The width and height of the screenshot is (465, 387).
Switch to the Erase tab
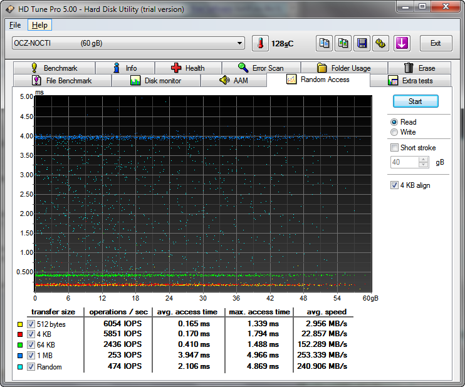pyautogui.click(x=420, y=68)
